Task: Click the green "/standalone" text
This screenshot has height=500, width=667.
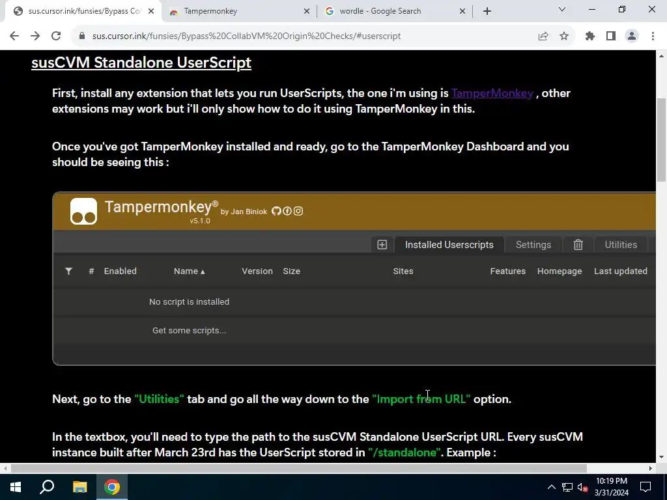Action: tap(404, 452)
